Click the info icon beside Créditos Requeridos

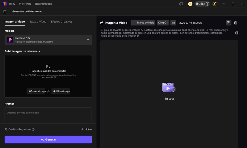coord(33,129)
